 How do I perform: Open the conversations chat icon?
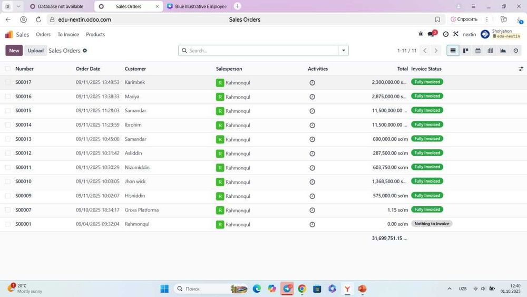click(432, 34)
